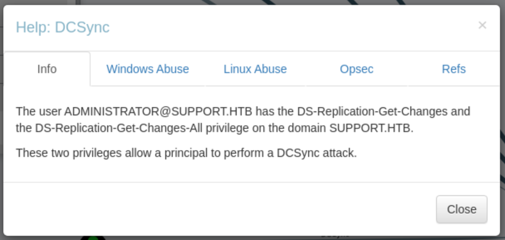Close the help dialog with the X icon
Screen dimensions: 505x240
pyautogui.click(x=482, y=25)
